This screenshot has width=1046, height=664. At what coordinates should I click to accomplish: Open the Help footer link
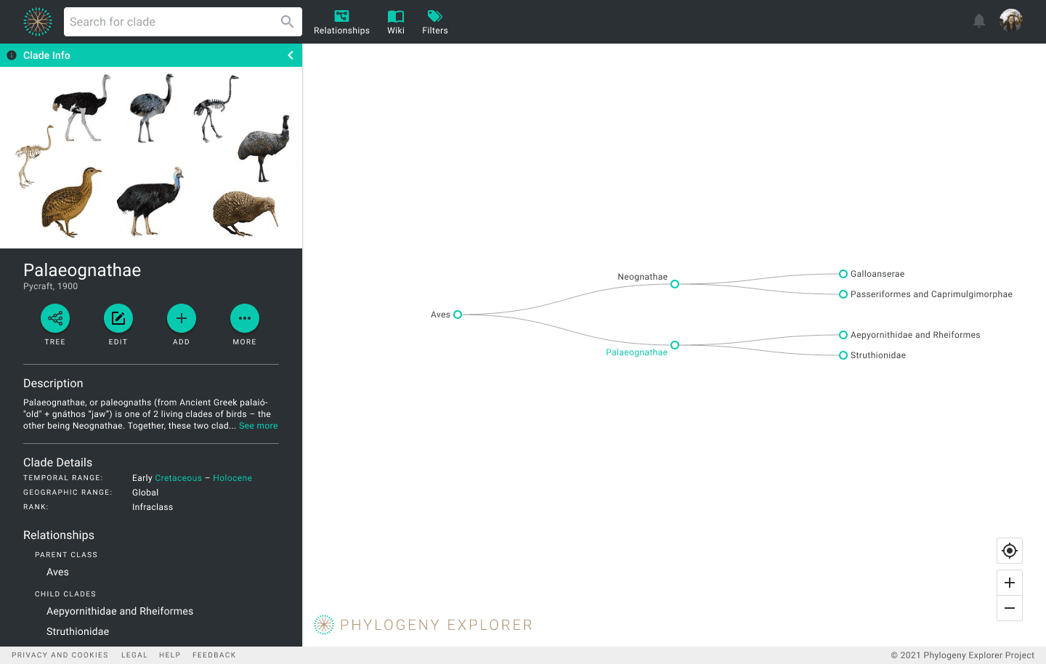tap(170, 655)
